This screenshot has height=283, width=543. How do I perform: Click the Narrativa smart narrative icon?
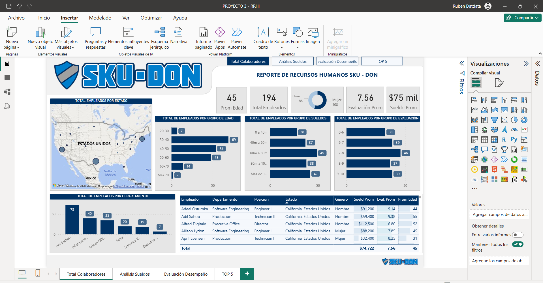(x=179, y=36)
